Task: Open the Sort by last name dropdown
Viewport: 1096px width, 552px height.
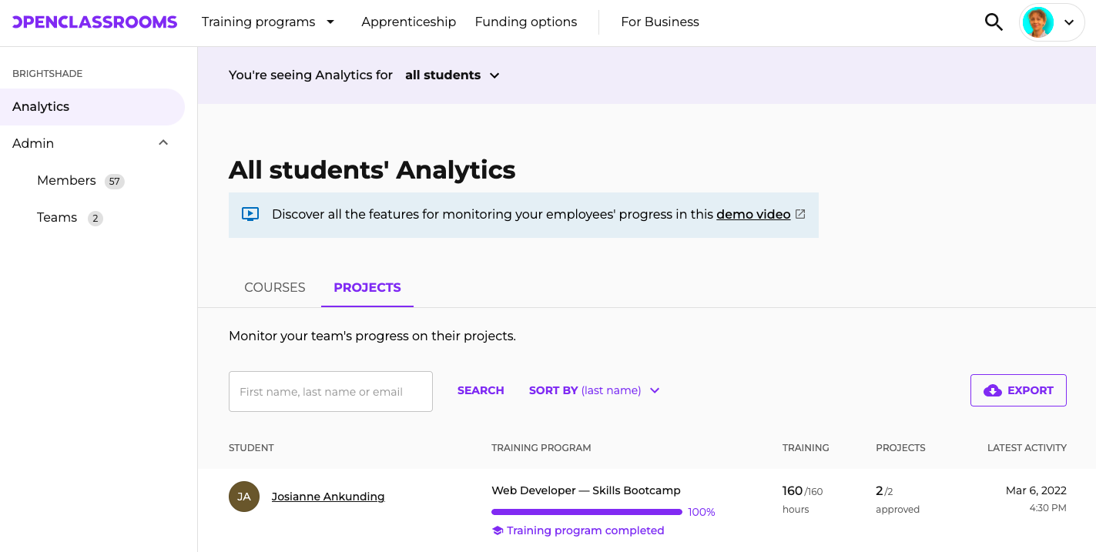Action: point(594,390)
